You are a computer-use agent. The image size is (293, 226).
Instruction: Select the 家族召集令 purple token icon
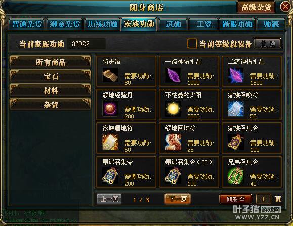coord(236,142)
